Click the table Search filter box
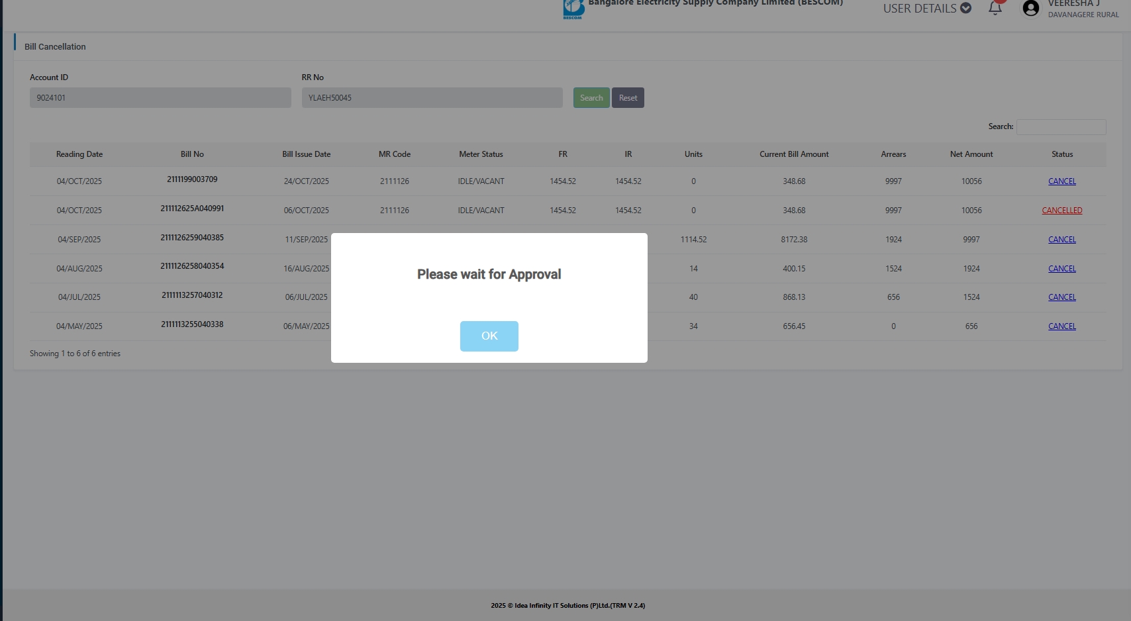The width and height of the screenshot is (1131, 621). coord(1061,126)
